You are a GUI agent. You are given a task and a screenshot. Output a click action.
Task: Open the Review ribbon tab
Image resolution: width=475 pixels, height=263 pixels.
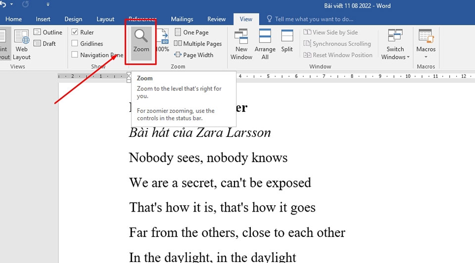216,19
